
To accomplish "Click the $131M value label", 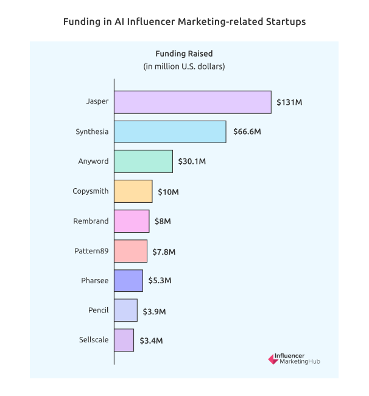I will point(289,102).
